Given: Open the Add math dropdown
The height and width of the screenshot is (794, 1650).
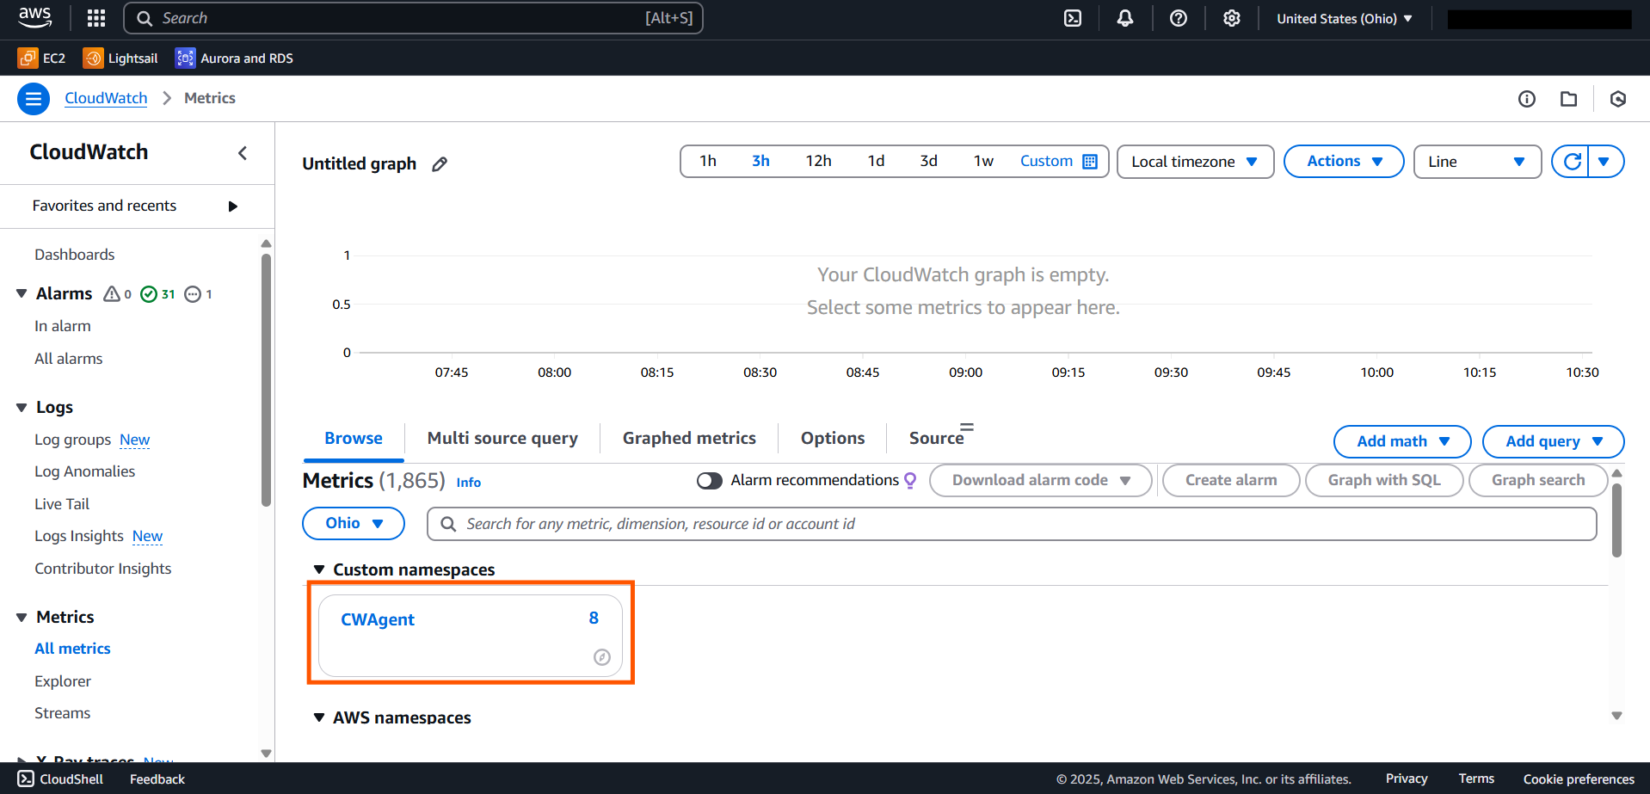Looking at the screenshot, I should 1402,441.
